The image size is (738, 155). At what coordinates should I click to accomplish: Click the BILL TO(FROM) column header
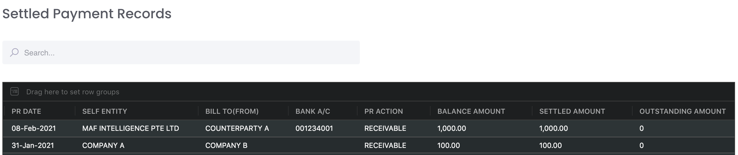232,111
